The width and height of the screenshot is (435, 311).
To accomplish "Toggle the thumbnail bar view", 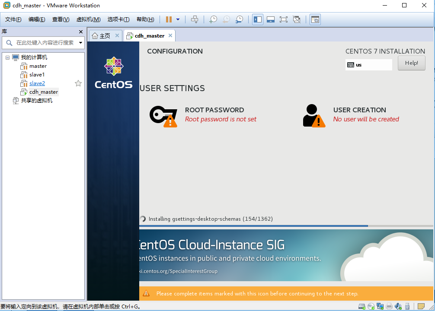I will pyautogui.click(x=271, y=19).
